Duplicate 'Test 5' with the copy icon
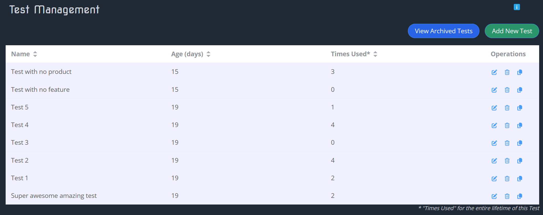The image size is (543, 215). 520,108
